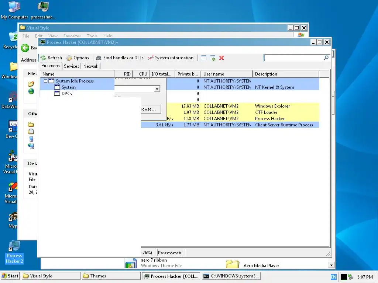Click the System process icon

[57, 87]
